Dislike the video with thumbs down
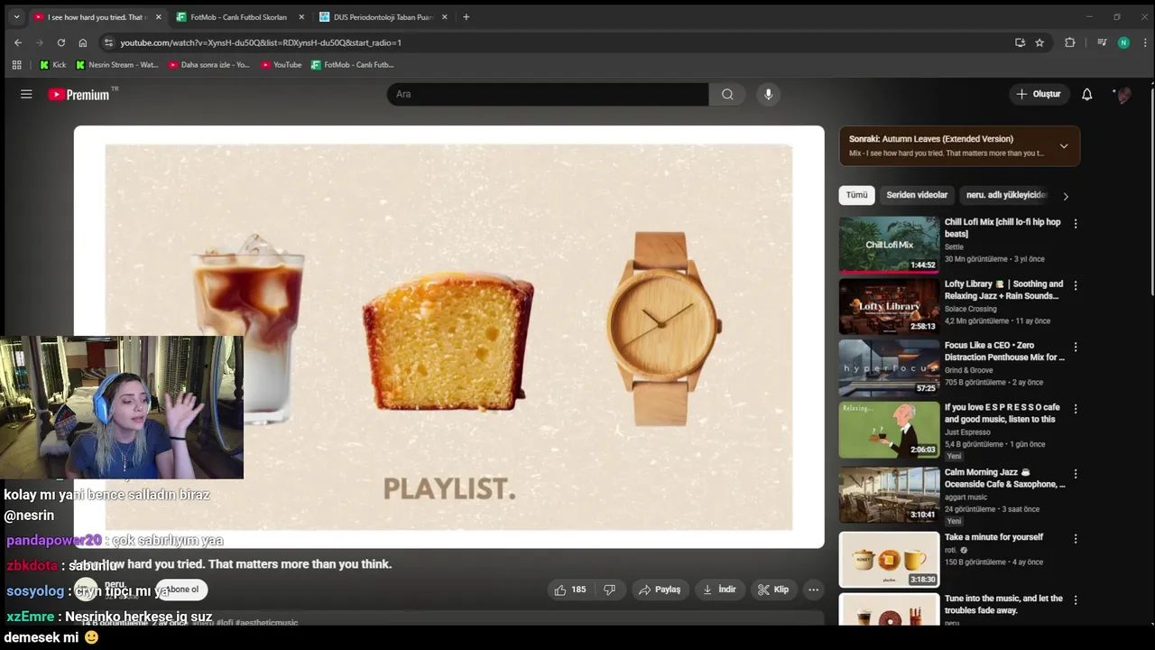The width and height of the screenshot is (1155, 650). (609, 590)
